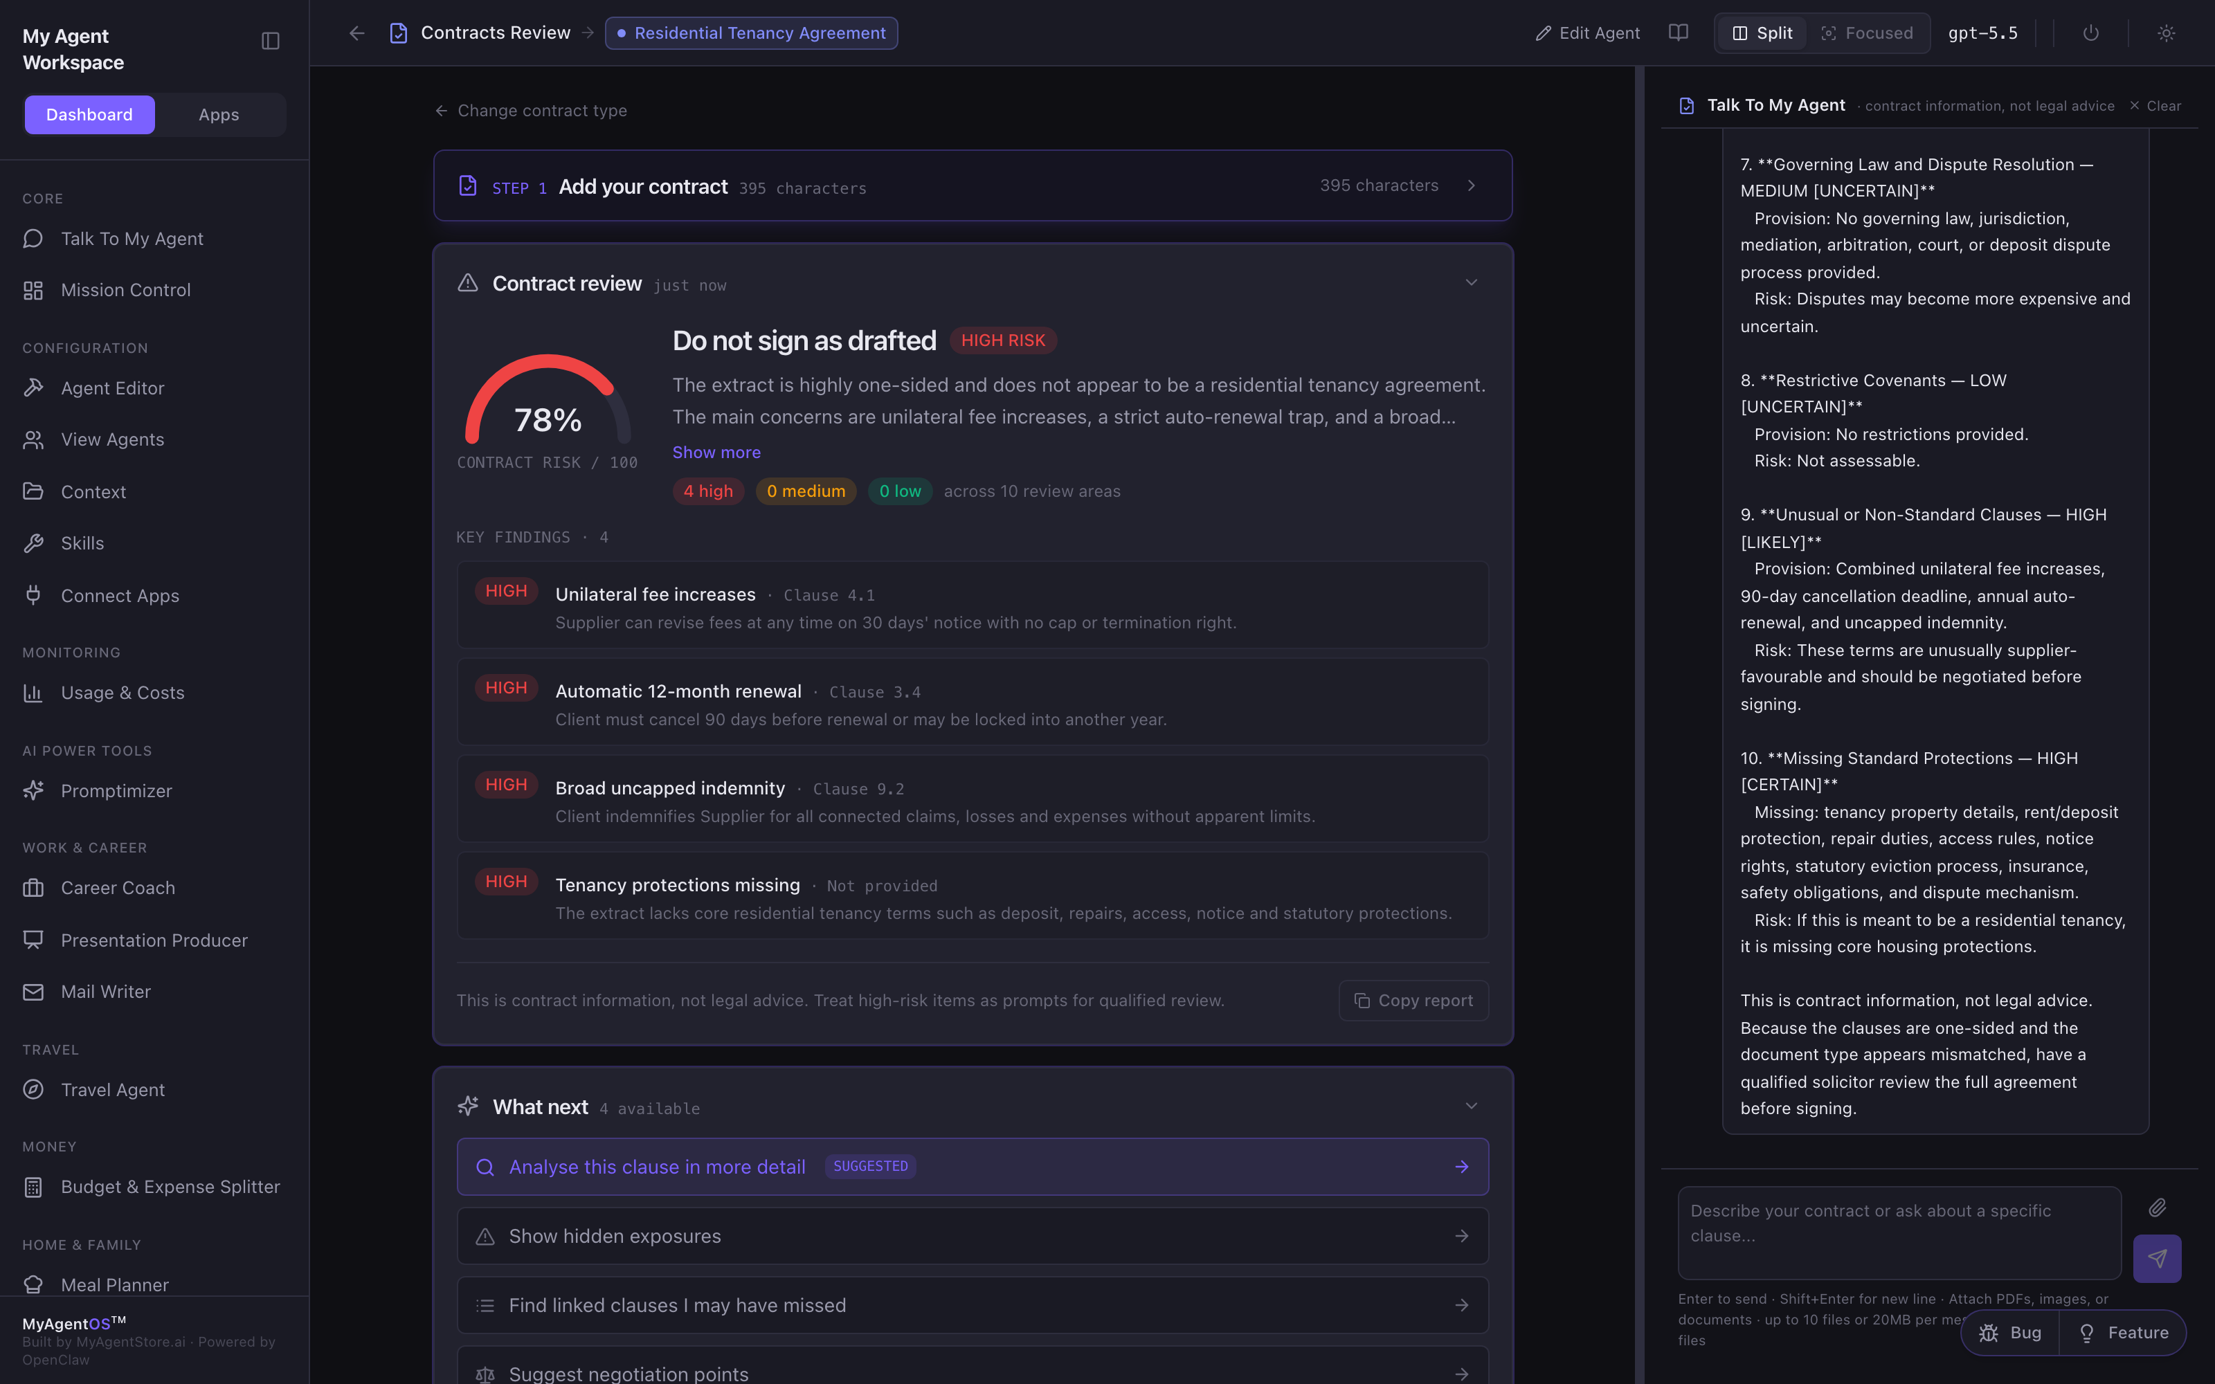Open Connect Apps

point(154,595)
